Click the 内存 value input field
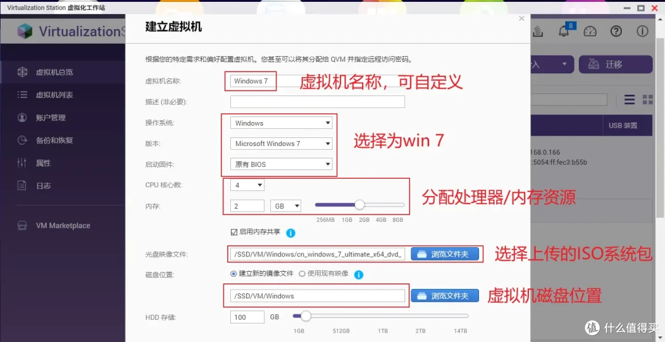Image resolution: width=665 pixels, height=342 pixels. point(248,206)
